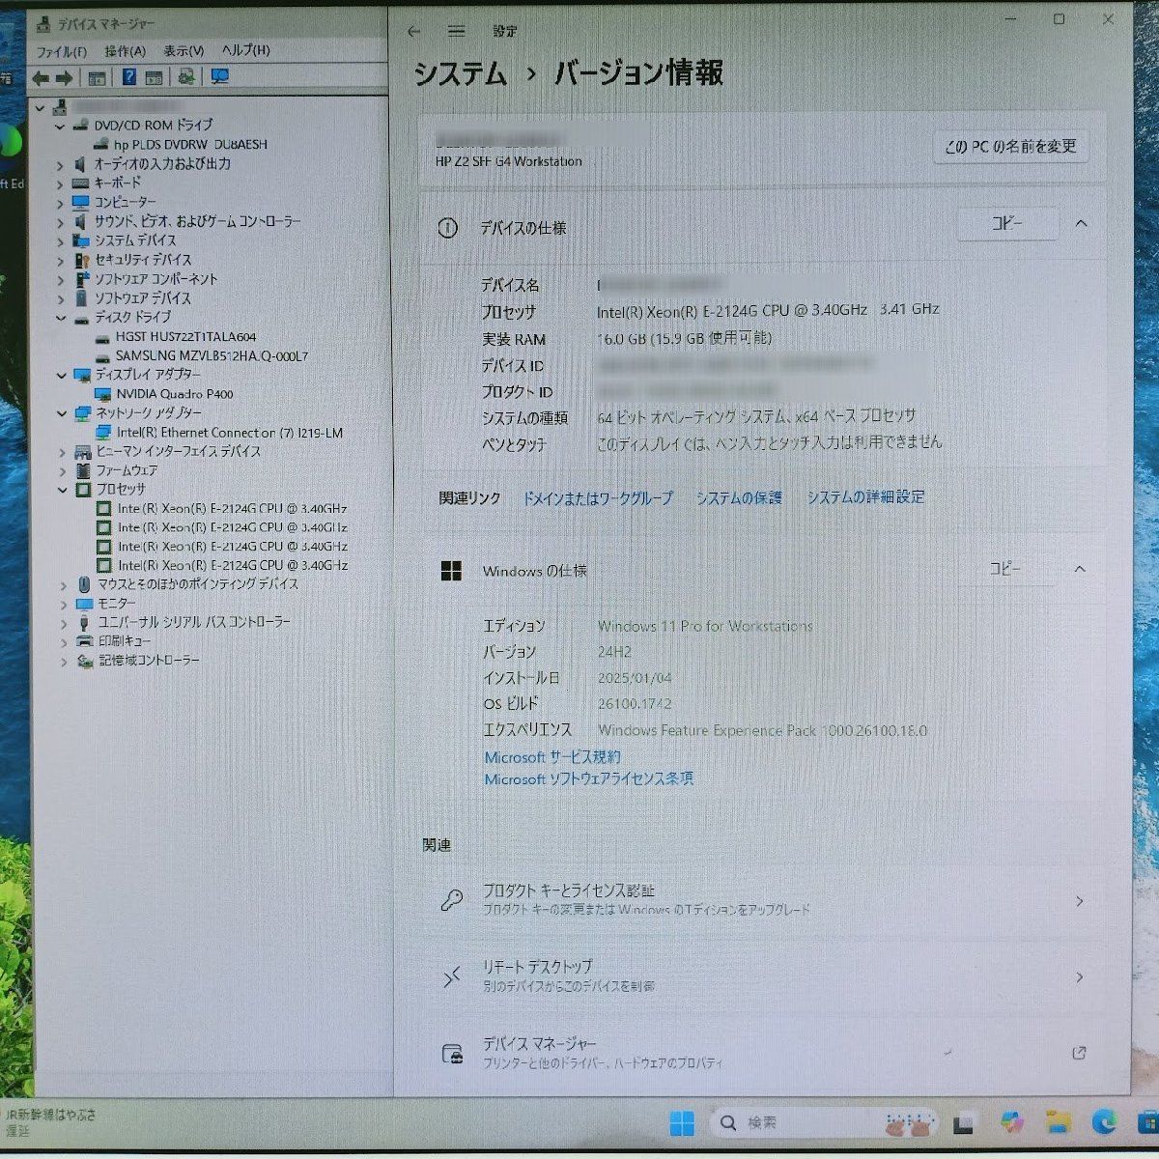Viewport: 1159px width, 1159px height.
Task: Expand the キーボード device category
Action: (x=61, y=184)
